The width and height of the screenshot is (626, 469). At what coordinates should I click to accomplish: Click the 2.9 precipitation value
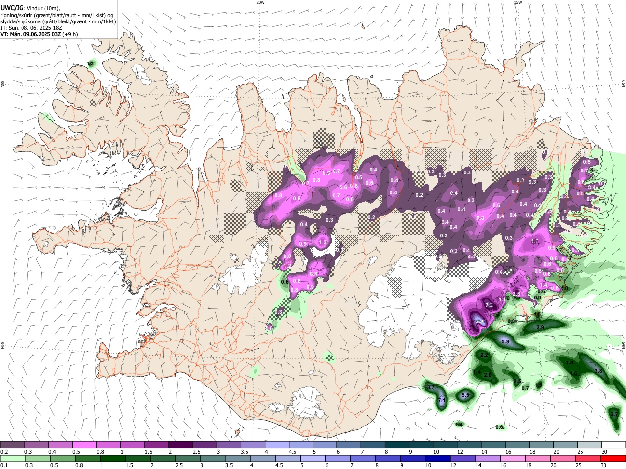click(x=540, y=327)
